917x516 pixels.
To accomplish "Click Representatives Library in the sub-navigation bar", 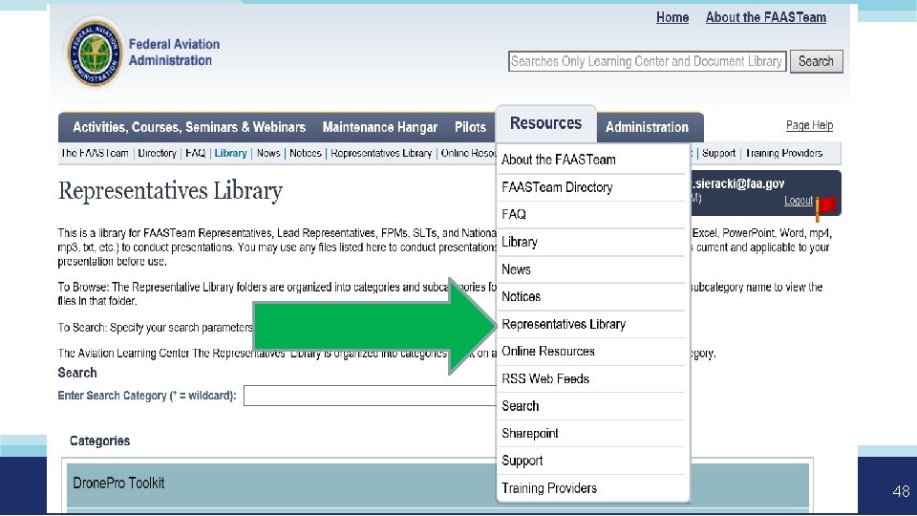I will coord(381,153).
